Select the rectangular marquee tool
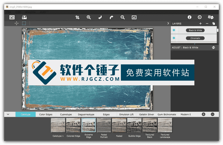The height and width of the screenshot is (145, 223). pos(24,23)
